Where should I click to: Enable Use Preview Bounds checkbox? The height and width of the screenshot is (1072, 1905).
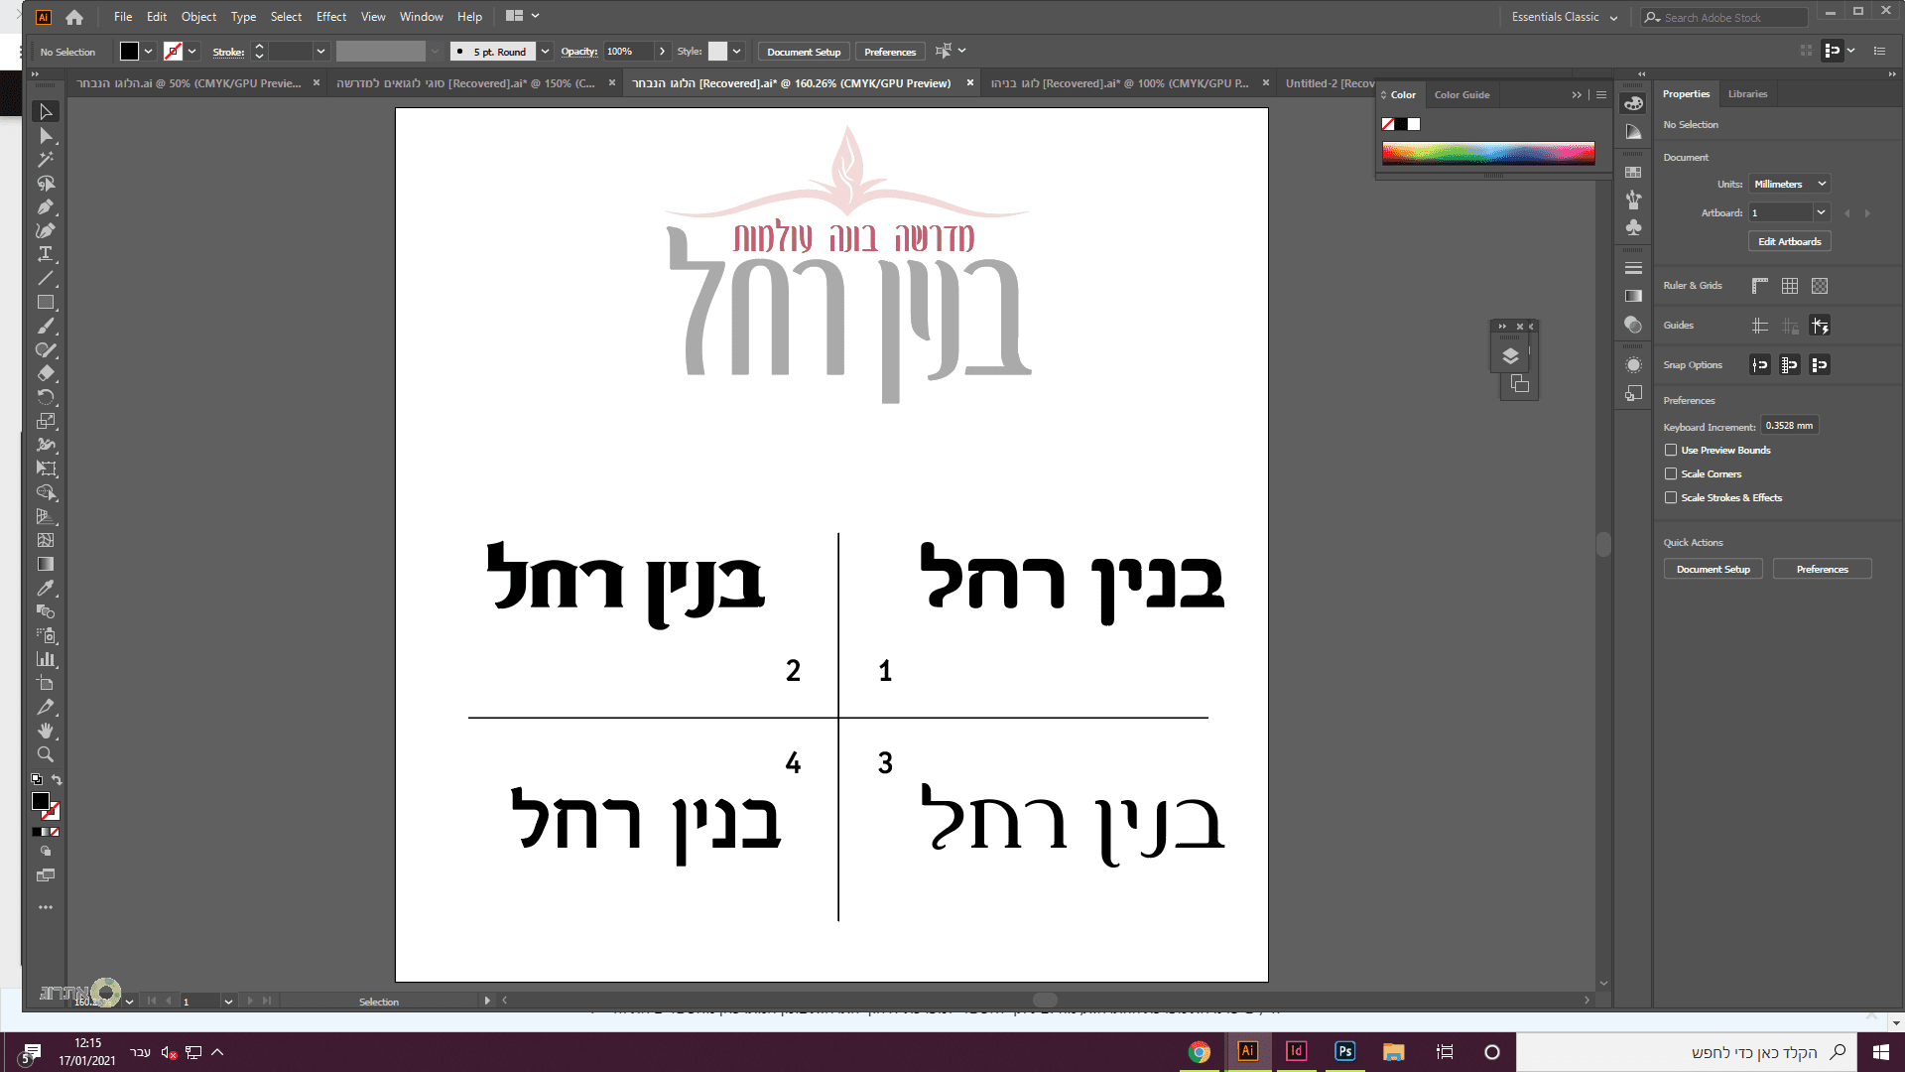pyautogui.click(x=1671, y=450)
